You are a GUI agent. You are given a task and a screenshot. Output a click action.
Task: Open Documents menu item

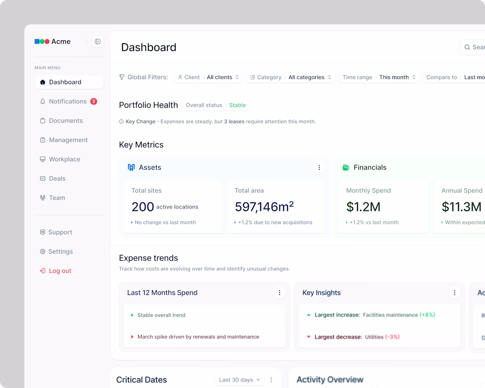(x=69, y=121)
